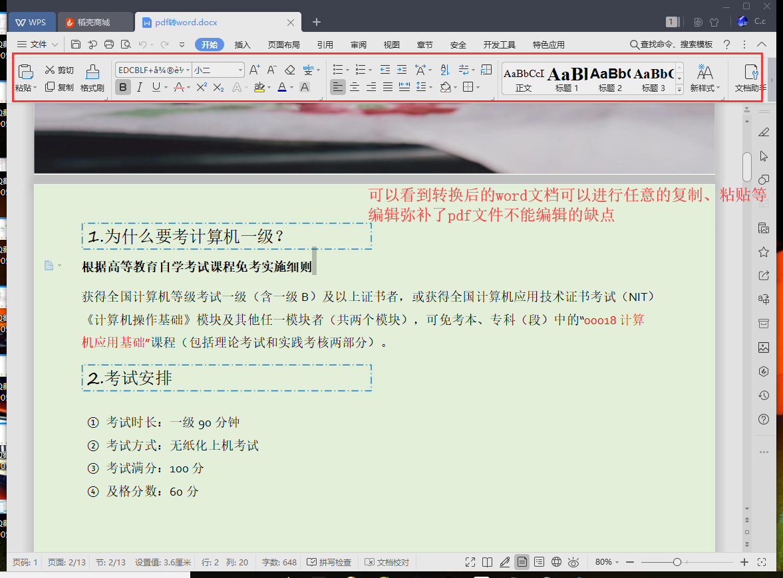Clear formatting with the eraser icon
The width and height of the screenshot is (783, 578).
point(289,70)
